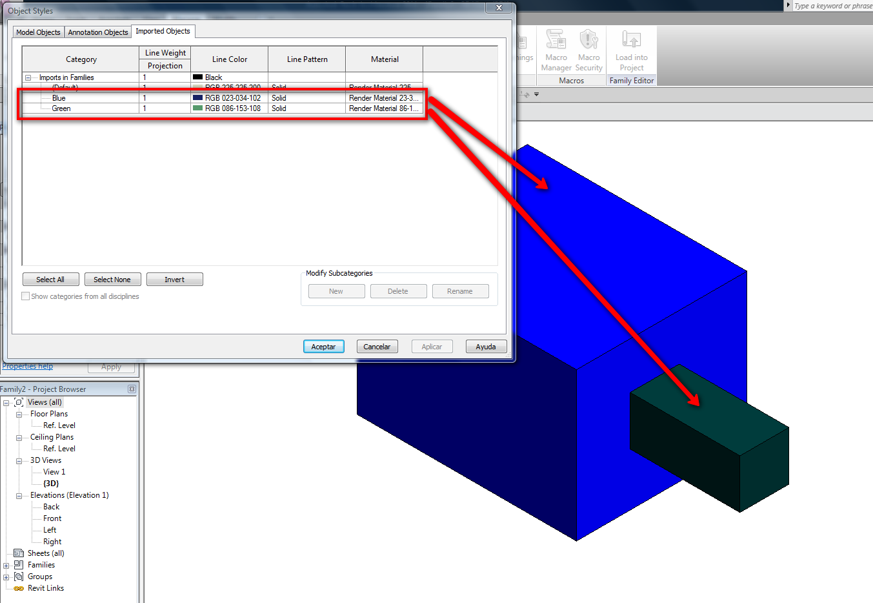Open Ref. Level under Floor Plans

click(x=59, y=425)
